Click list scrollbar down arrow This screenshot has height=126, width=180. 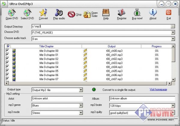click(173, 79)
